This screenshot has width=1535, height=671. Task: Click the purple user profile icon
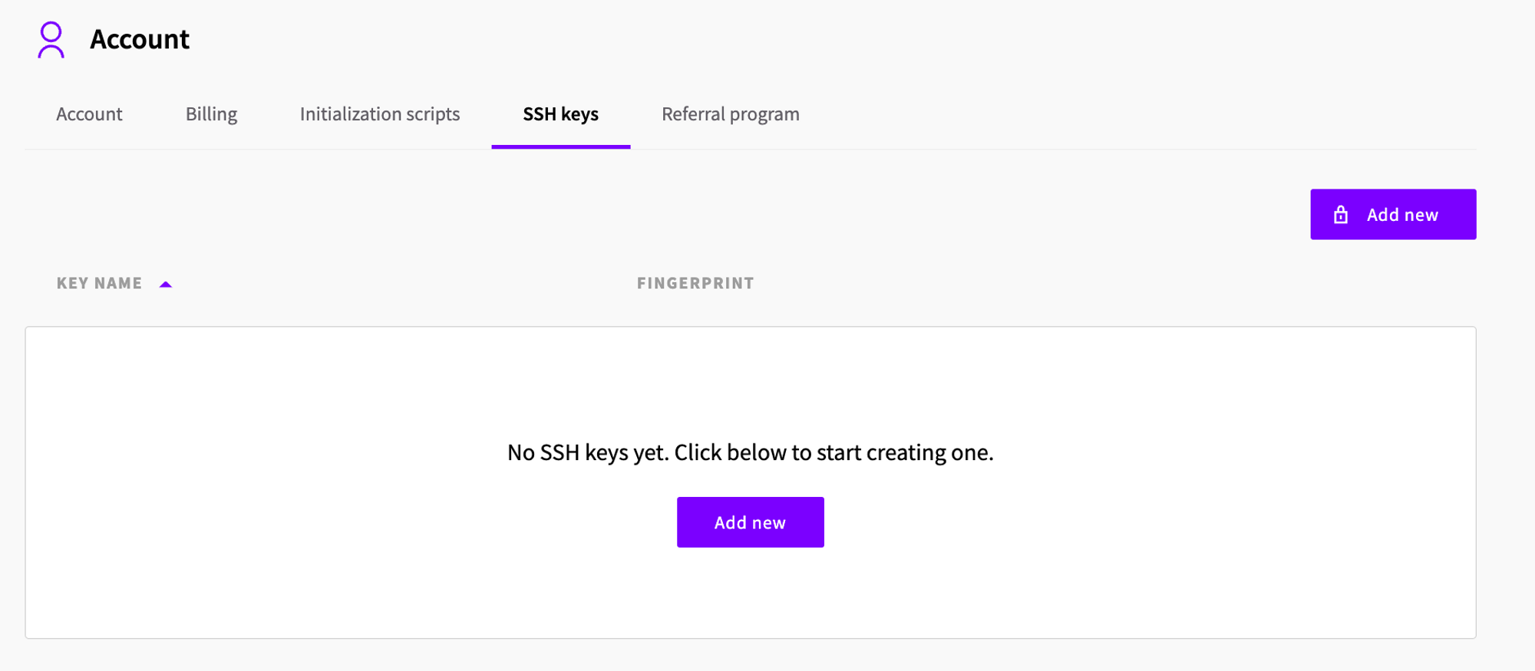point(51,40)
